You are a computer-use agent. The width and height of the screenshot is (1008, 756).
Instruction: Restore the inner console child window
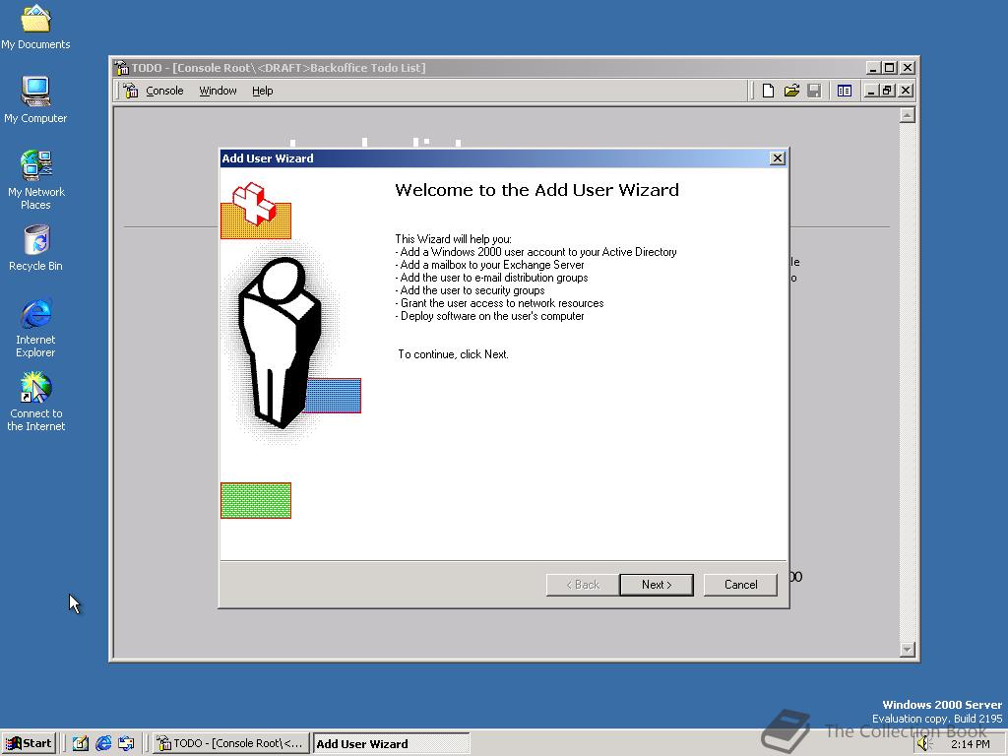pos(887,91)
